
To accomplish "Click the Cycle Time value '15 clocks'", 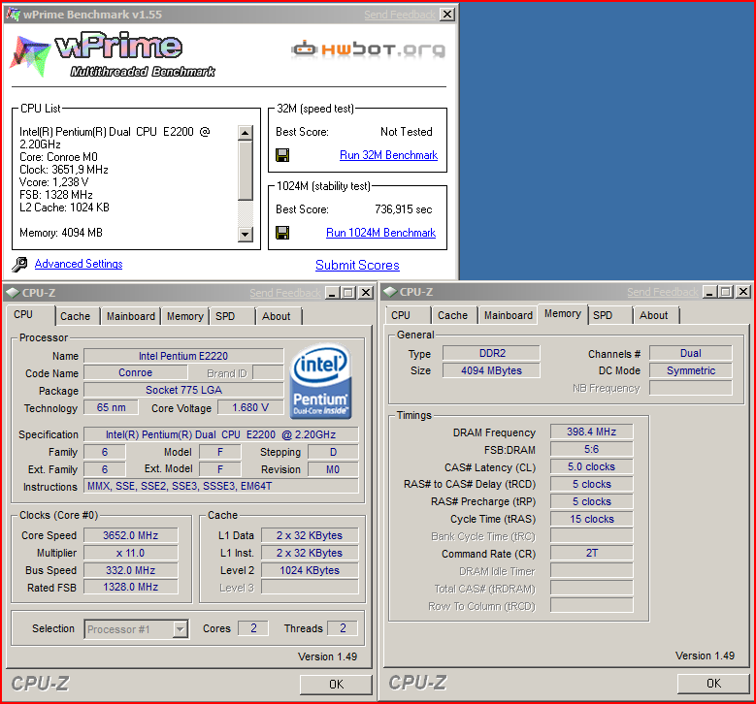I will tap(592, 519).
